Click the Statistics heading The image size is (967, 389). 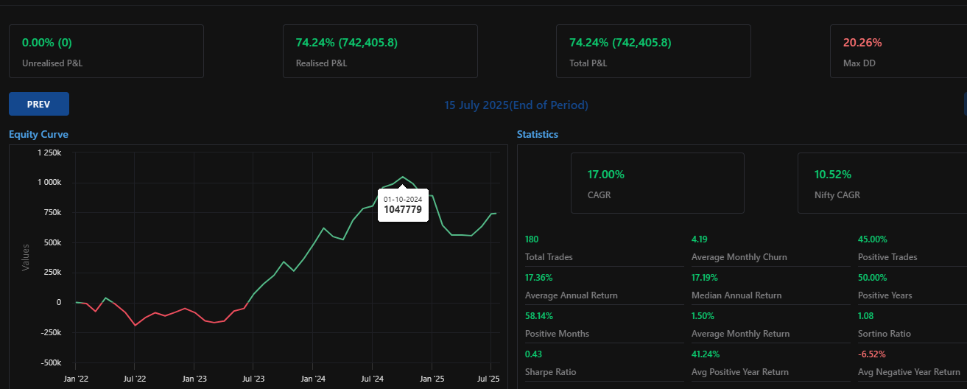click(x=538, y=135)
